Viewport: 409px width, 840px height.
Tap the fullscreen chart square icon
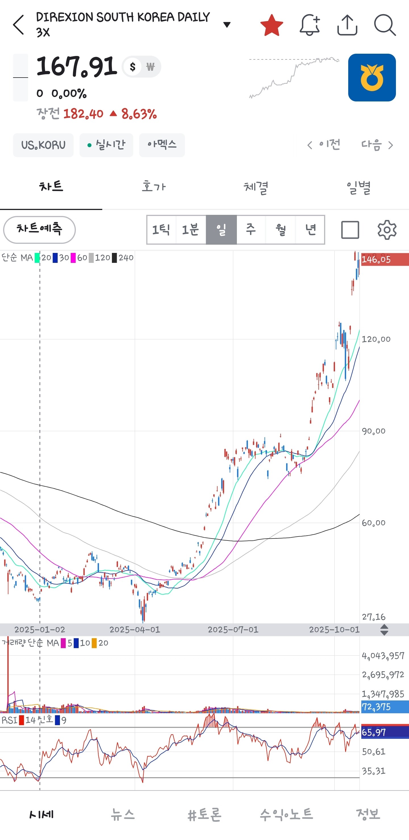(x=350, y=230)
